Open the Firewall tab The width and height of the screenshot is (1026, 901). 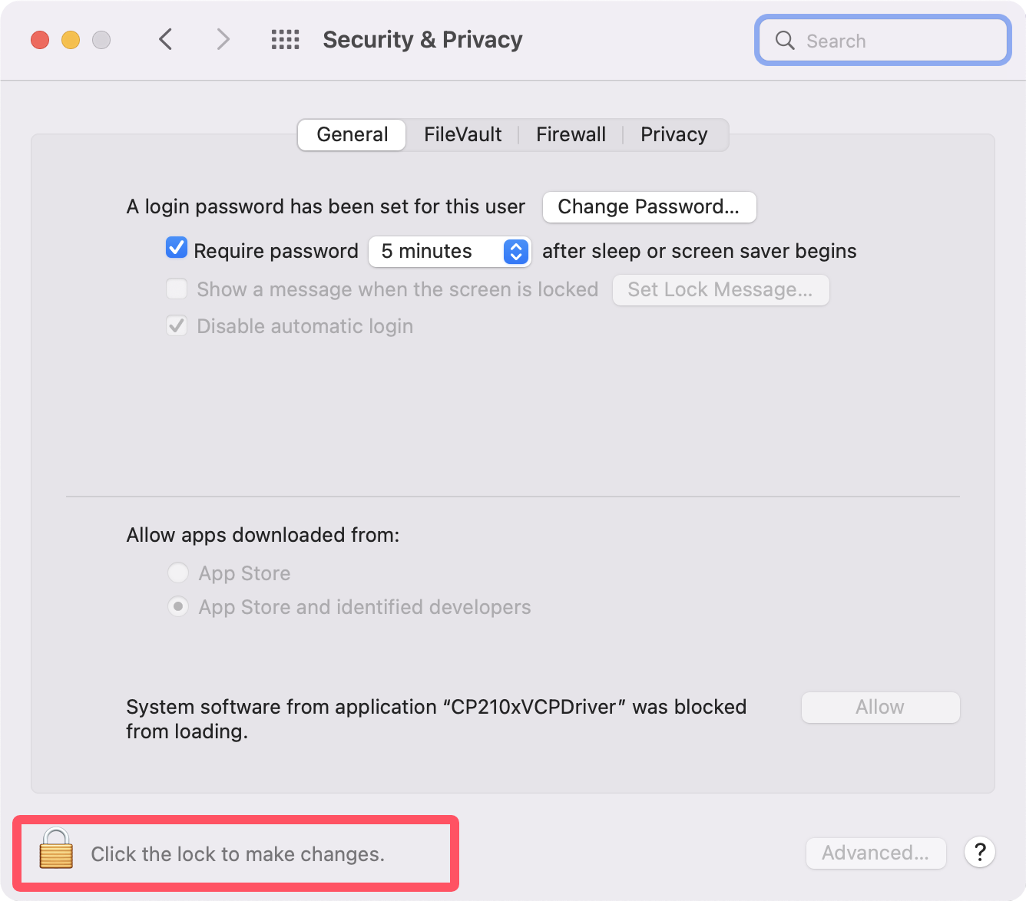[571, 135]
